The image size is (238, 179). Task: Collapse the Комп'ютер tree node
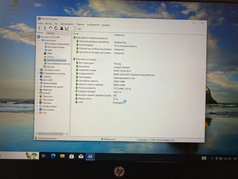pyautogui.click(x=38, y=40)
